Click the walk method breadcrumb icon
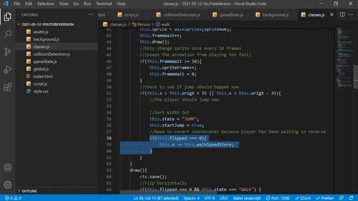This screenshot has width=358, height=201. pyautogui.click(x=158, y=24)
